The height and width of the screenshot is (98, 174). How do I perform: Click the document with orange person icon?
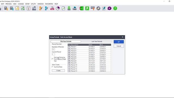pos(6,8)
